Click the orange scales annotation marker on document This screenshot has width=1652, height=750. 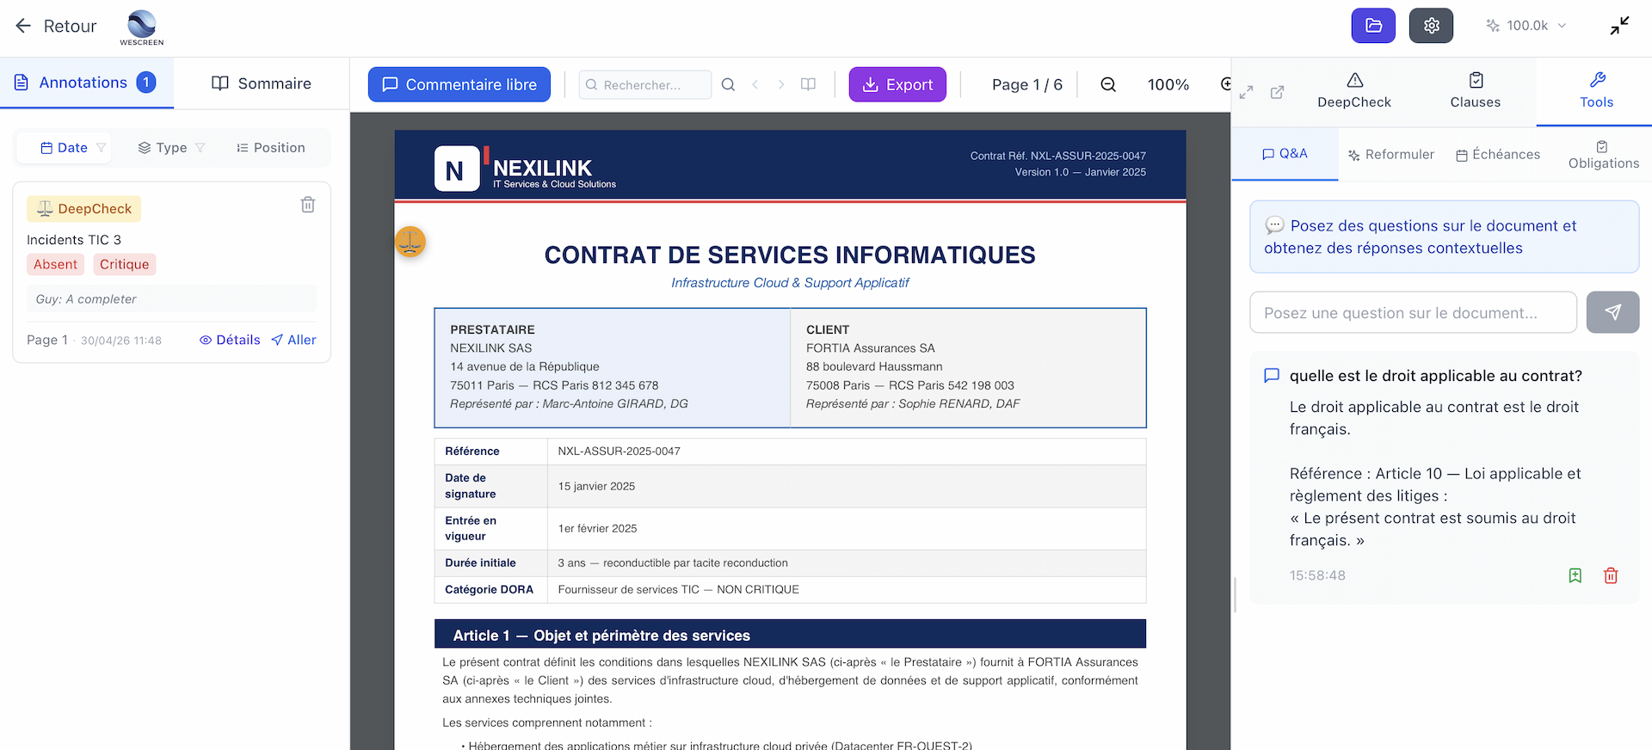(x=410, y=242)
